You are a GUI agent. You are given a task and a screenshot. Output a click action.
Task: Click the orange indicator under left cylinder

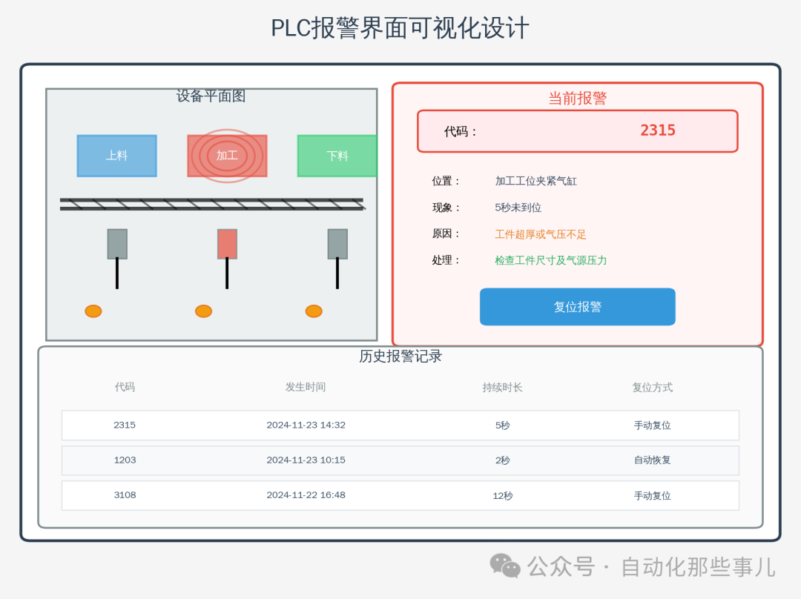[93, 311]
